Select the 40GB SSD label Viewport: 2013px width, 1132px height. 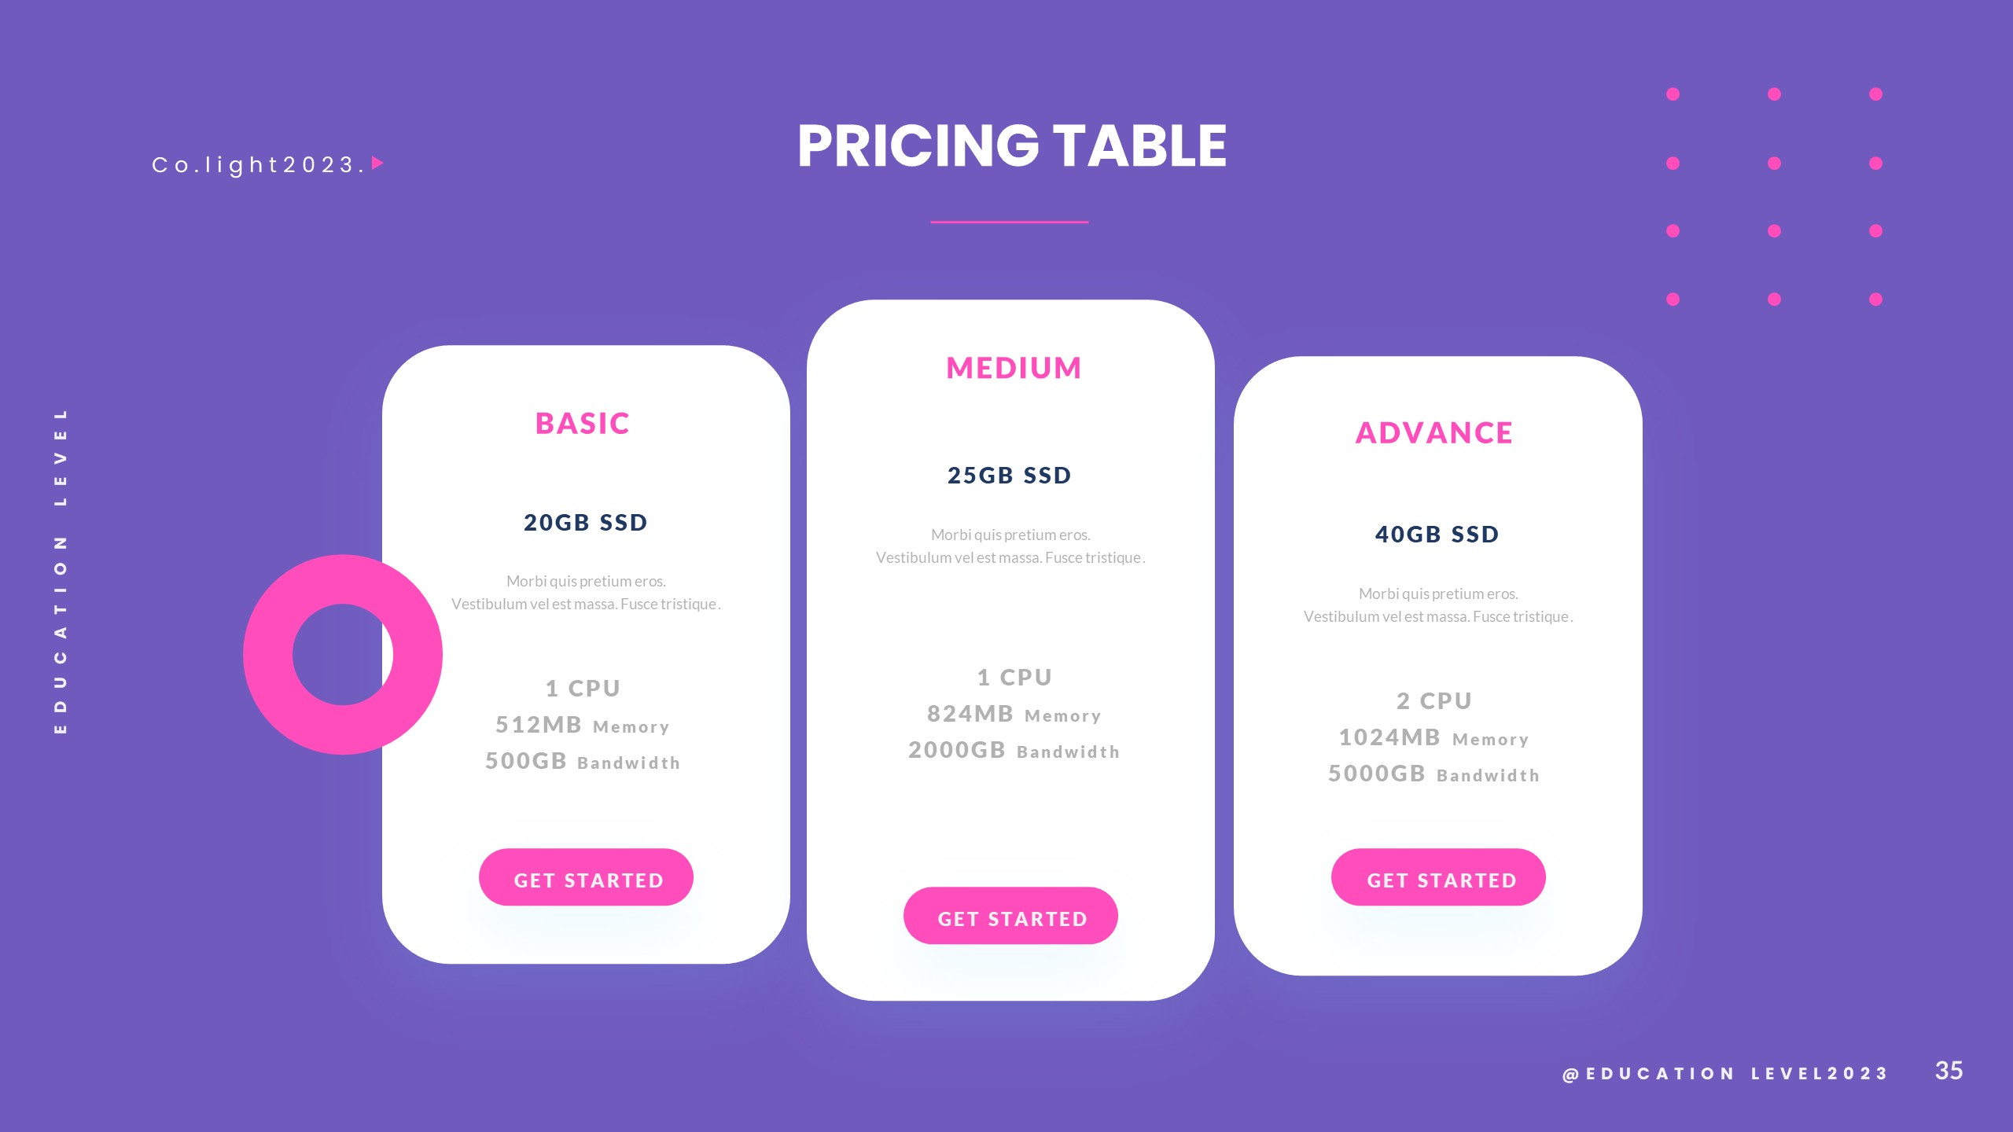tap(1437, 535)
